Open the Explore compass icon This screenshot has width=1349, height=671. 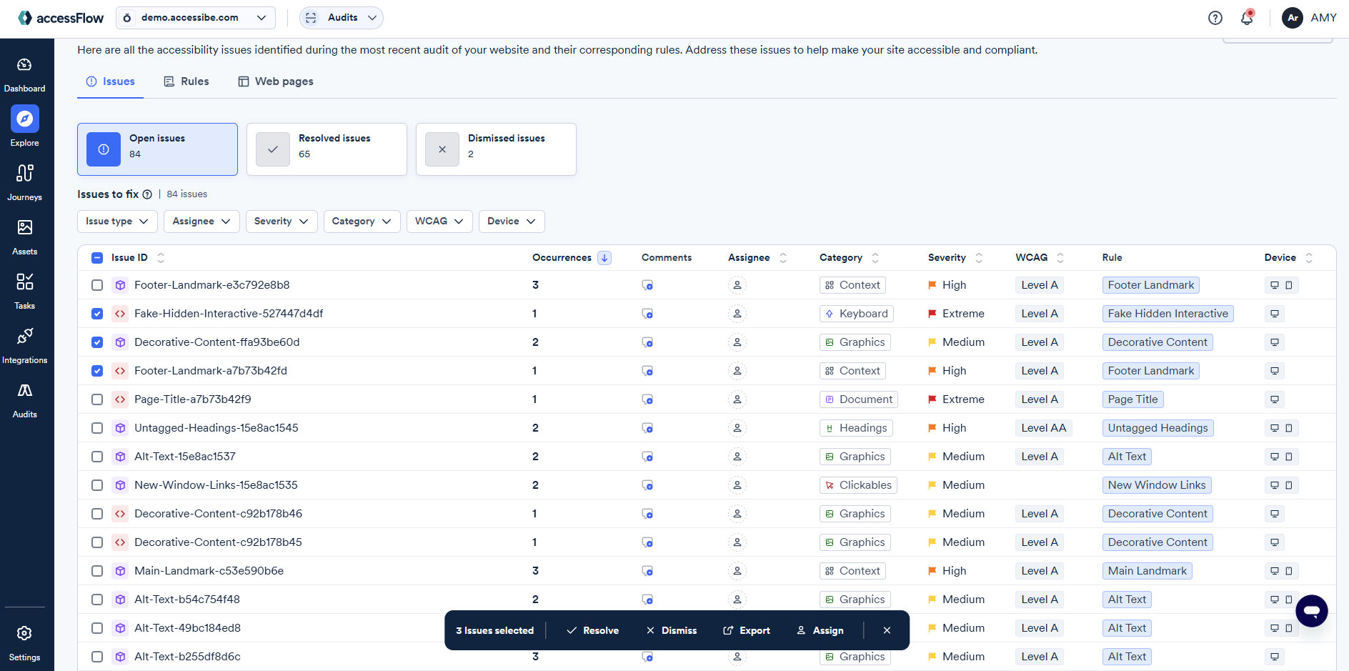24,119
